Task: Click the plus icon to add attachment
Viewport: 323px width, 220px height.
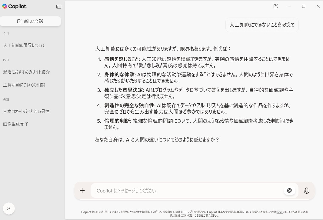Action: (82, 191)
